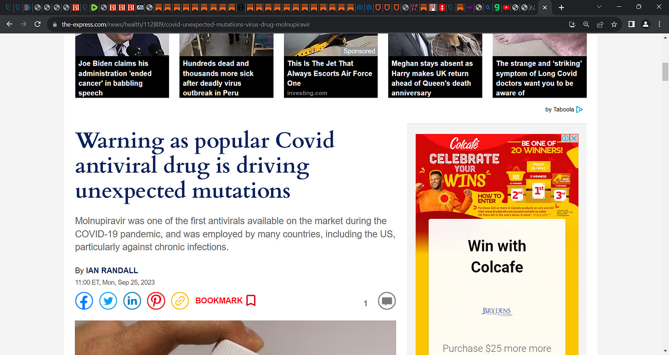
Task: Expand the tab search chevron
Action: pyautogui.click(x=599, y=7)
